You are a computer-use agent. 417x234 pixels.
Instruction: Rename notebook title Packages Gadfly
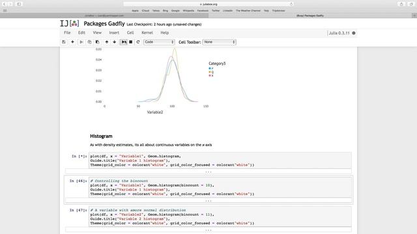[x=104, y=23]
